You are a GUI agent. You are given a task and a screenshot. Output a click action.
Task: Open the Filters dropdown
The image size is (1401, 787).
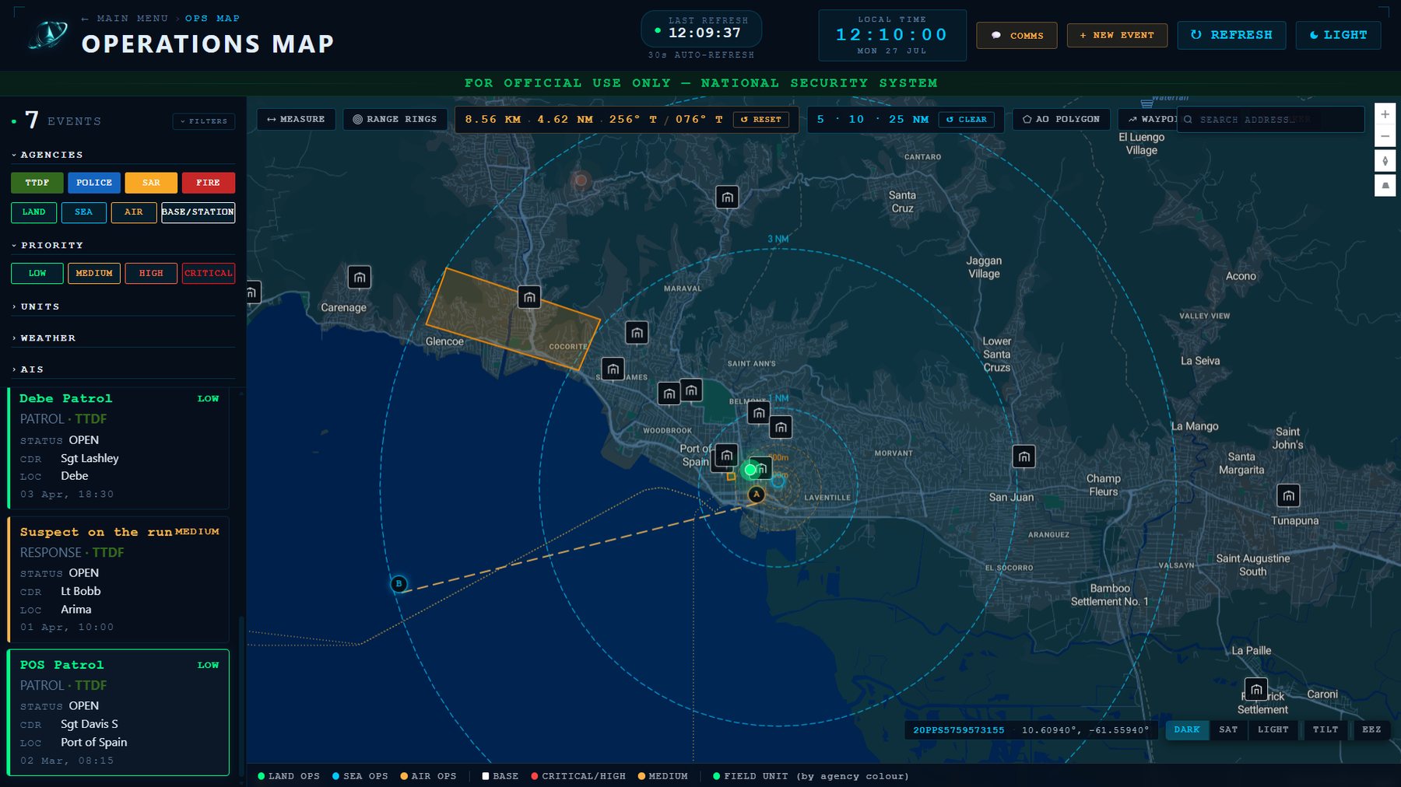(x=204, y=121)
